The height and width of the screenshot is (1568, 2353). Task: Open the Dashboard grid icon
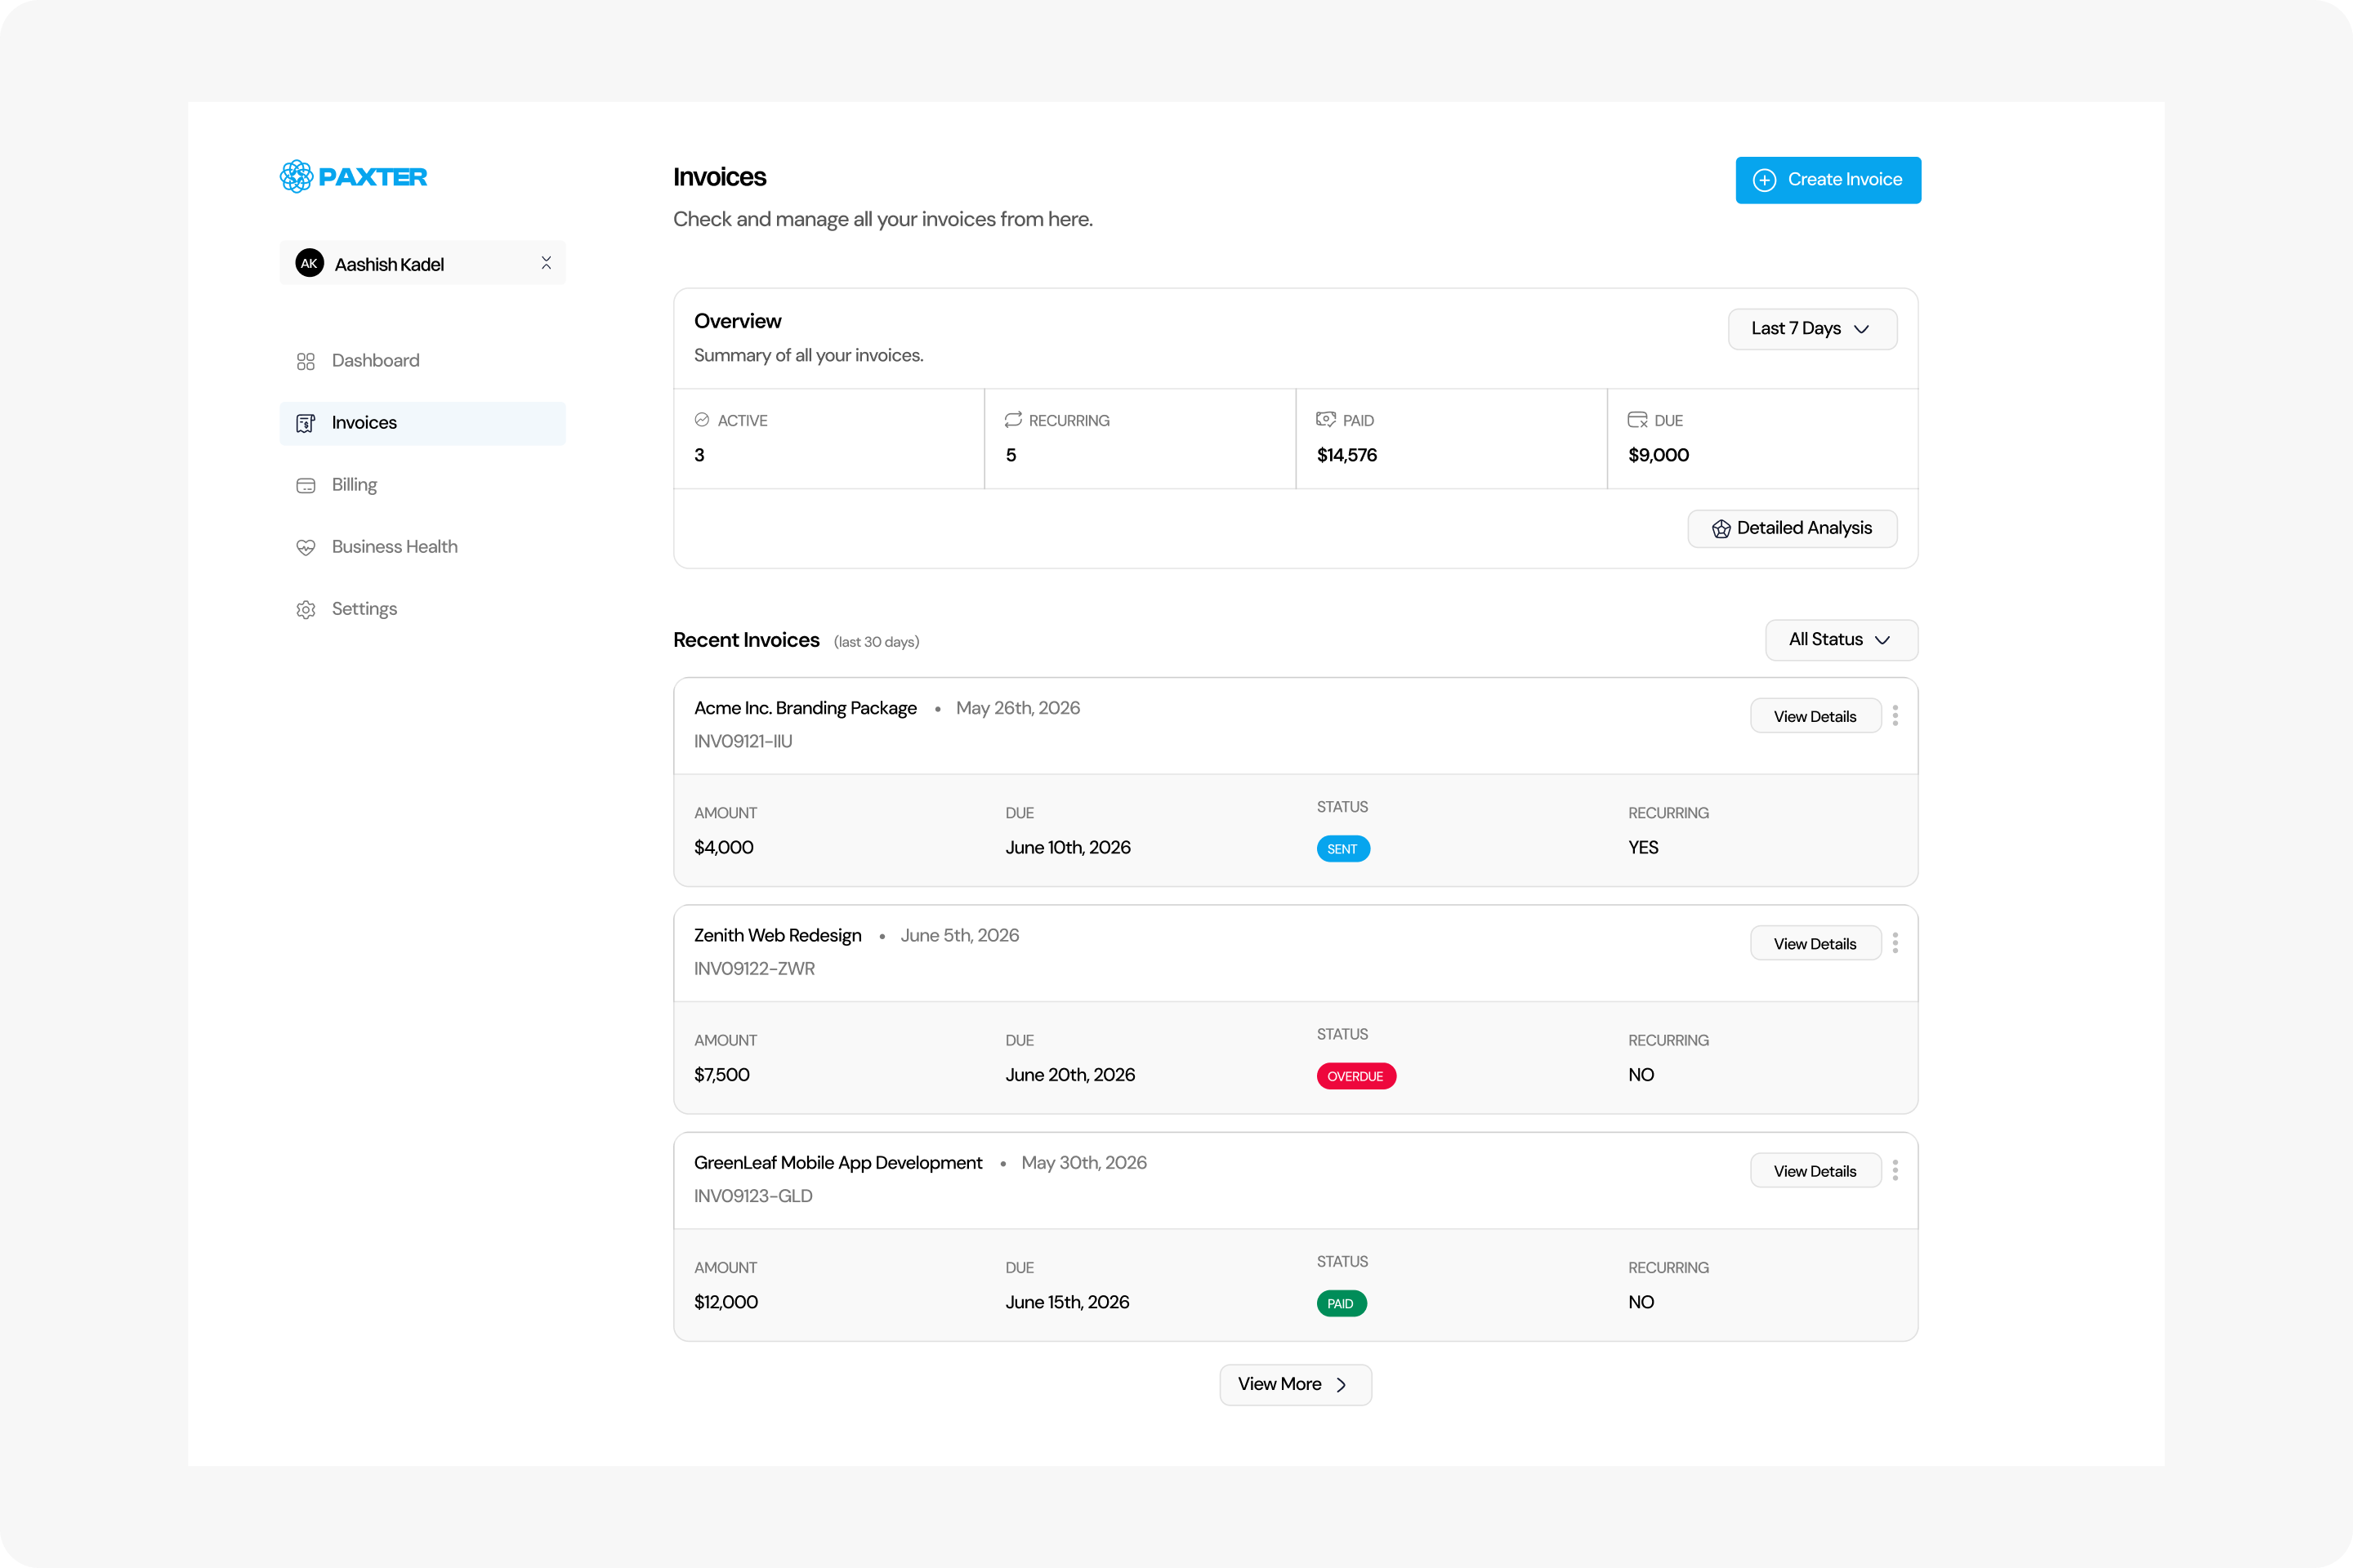(306, 361)
